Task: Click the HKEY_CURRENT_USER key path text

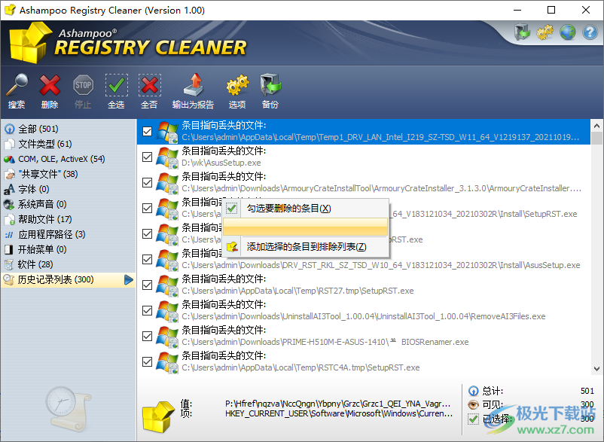Action: [x=339, y=413]
